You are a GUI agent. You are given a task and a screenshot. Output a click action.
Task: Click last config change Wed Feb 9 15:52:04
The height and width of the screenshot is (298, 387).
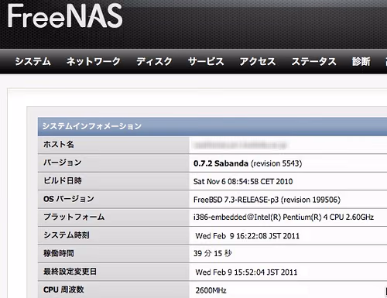[x=246, y=272]
